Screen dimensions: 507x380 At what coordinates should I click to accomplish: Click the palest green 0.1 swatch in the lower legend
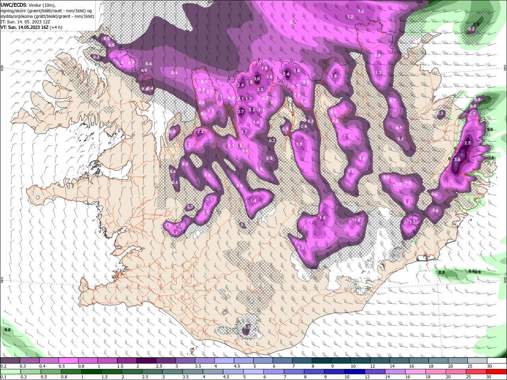(10, 372)
